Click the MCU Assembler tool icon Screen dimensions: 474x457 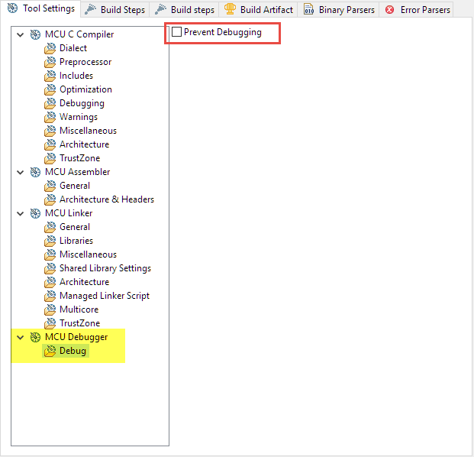click(35, 172)
